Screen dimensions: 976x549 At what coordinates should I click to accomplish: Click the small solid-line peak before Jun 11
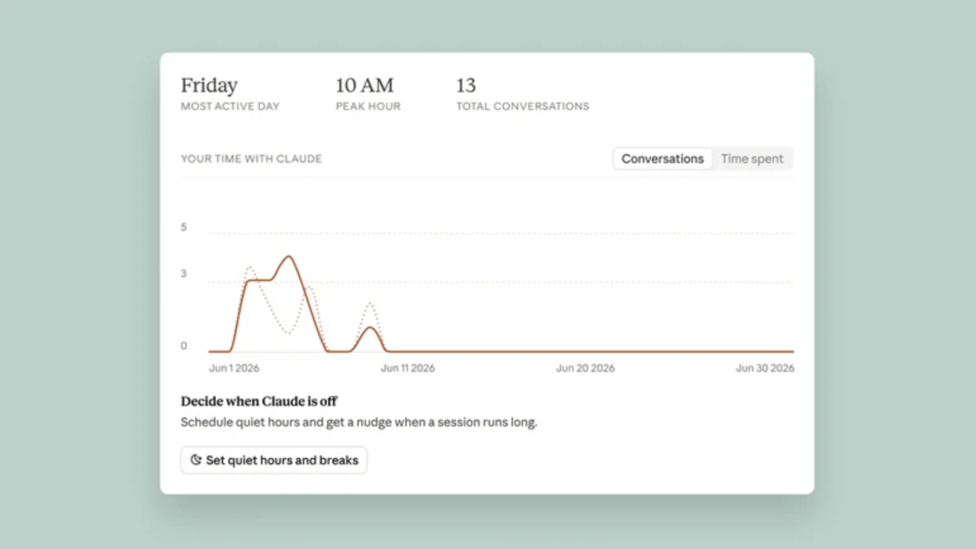(370, 328)
